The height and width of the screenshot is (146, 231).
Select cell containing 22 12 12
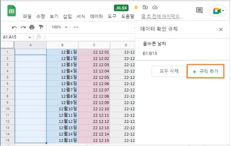coord(94,121)
